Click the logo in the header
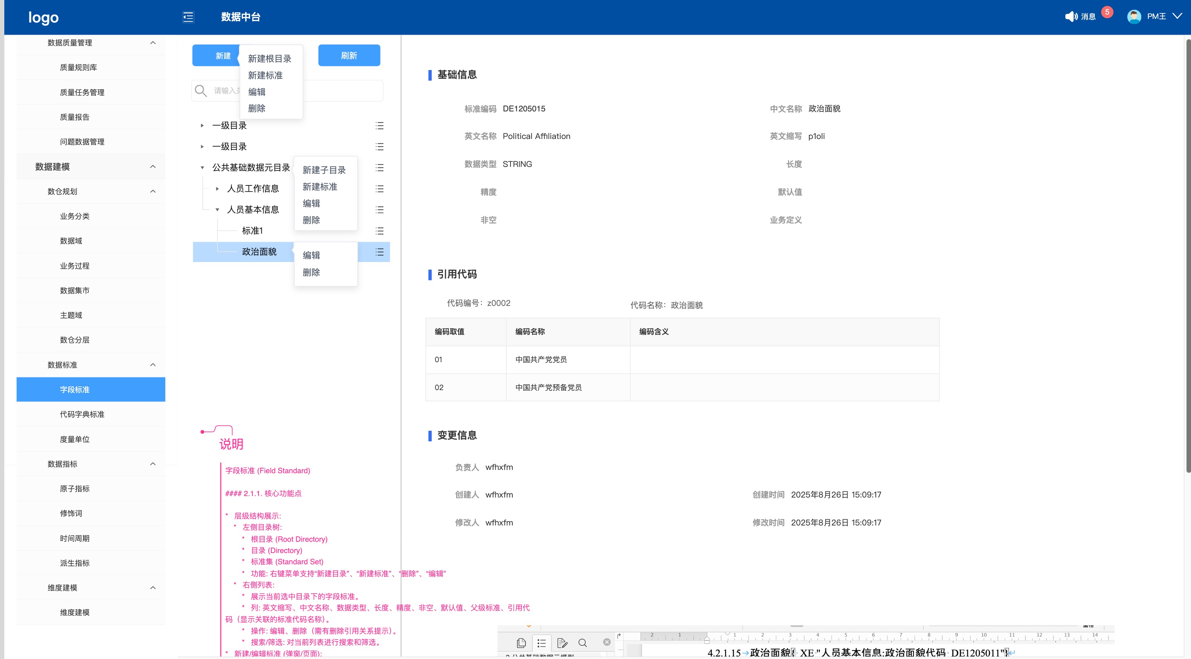 point(44,17)
